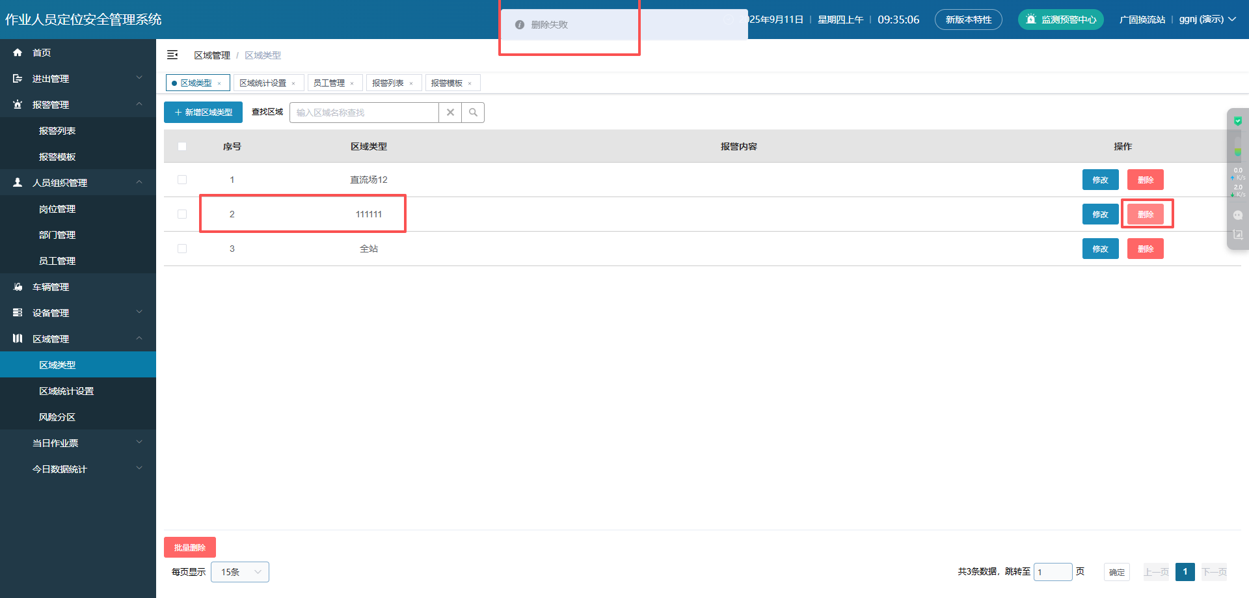1249x598 pixels.
Task: Open 报警模板 in the sidebar
Action: 78,156
